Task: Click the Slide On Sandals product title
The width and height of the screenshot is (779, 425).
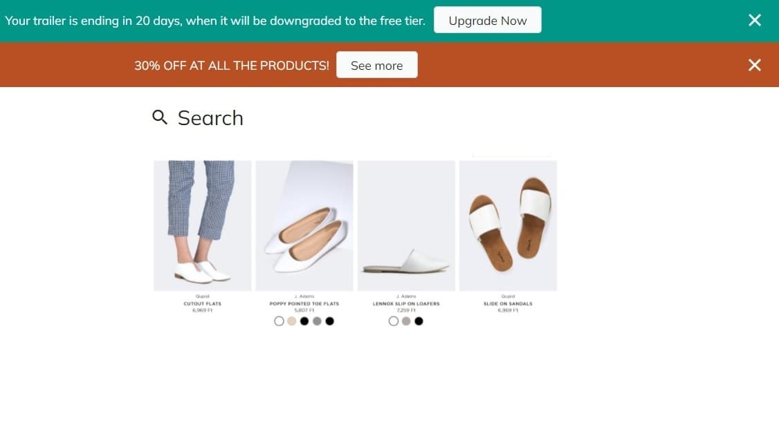Action: pos(508,304)
